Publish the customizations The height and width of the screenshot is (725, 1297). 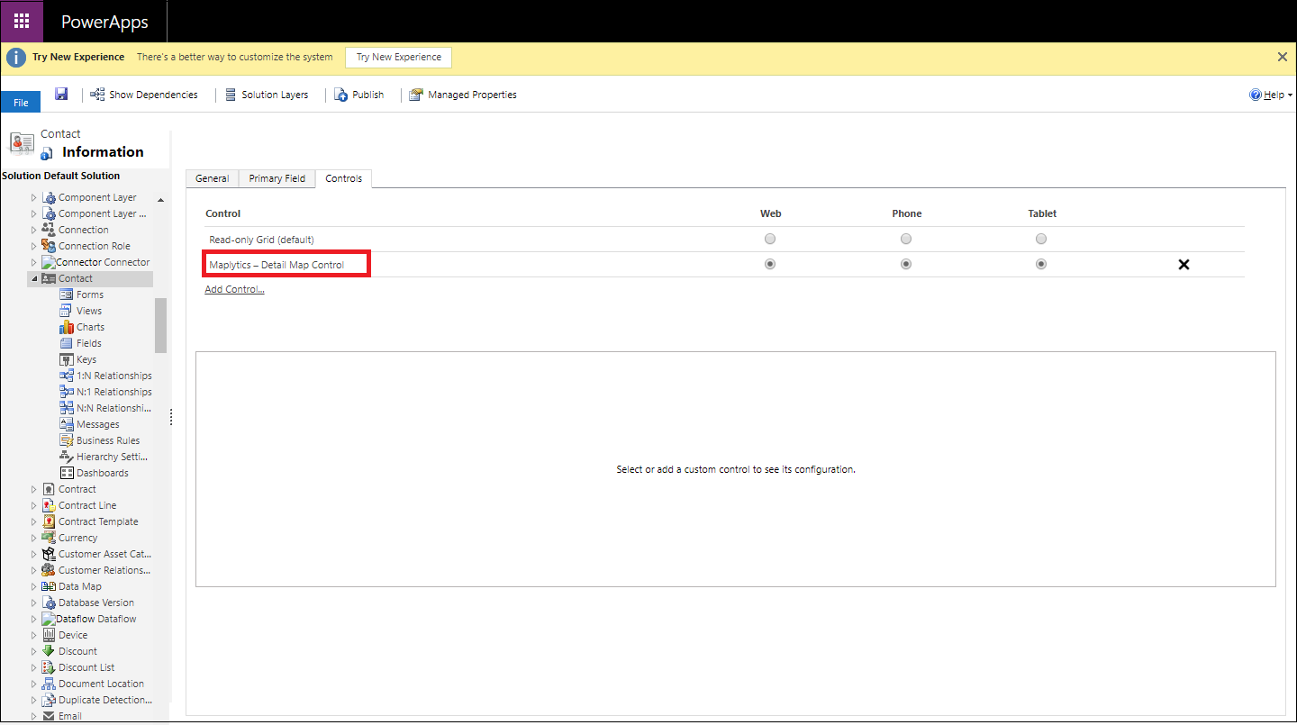pyautogui.click(x=359, y=95)
